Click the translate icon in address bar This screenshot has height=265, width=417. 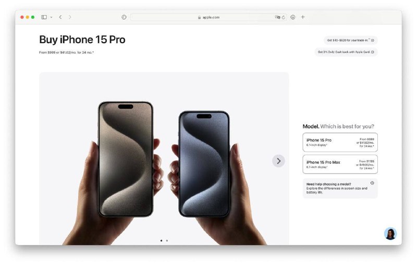[x=277, y=17]
